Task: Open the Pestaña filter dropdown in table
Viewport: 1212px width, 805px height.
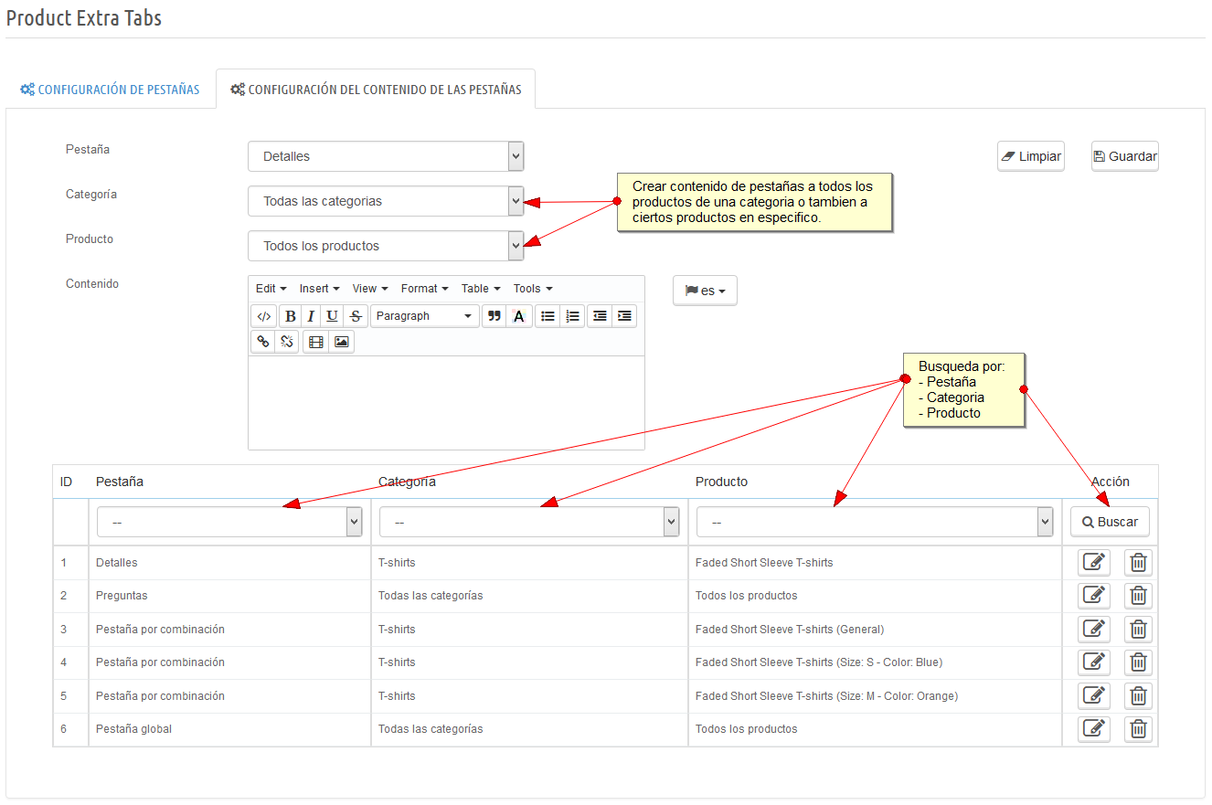Action: tap(229, 522)
